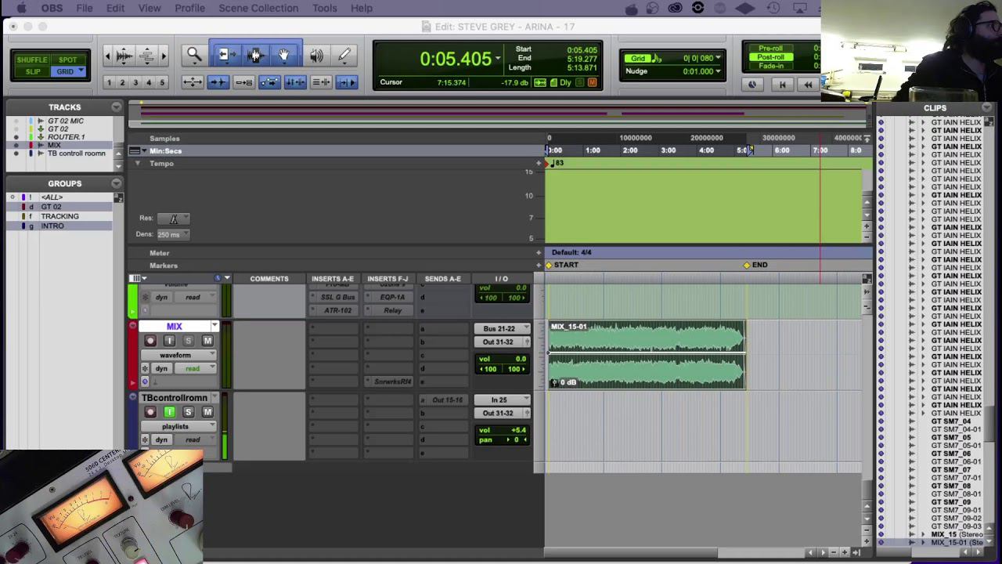Click the audio zoom waveform button

click(x=124, y=55)
